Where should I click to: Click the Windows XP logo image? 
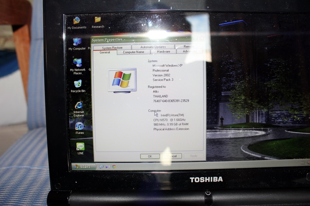pos(122,80)
